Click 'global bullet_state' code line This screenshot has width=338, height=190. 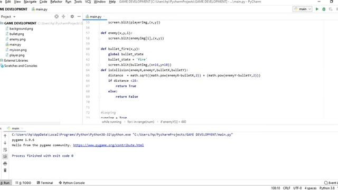pyautogui.click(x=126, y=54)
